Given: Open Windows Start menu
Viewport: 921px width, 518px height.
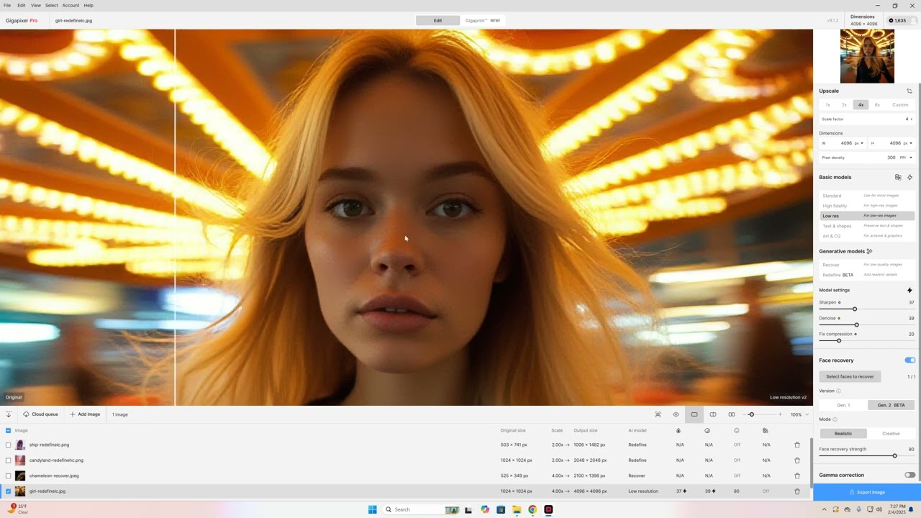Looking at the screenshot, I should pyautogui.click(x=373, y=509).
